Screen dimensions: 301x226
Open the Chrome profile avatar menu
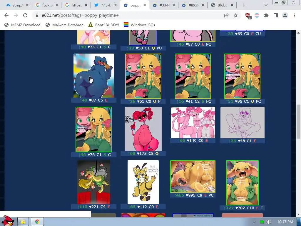(x=285, y=15)
